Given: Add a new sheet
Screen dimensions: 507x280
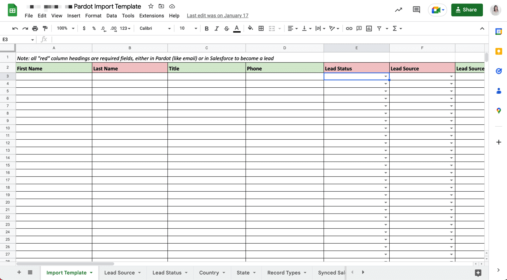Looking at the screenshot, I should [19, 272].
